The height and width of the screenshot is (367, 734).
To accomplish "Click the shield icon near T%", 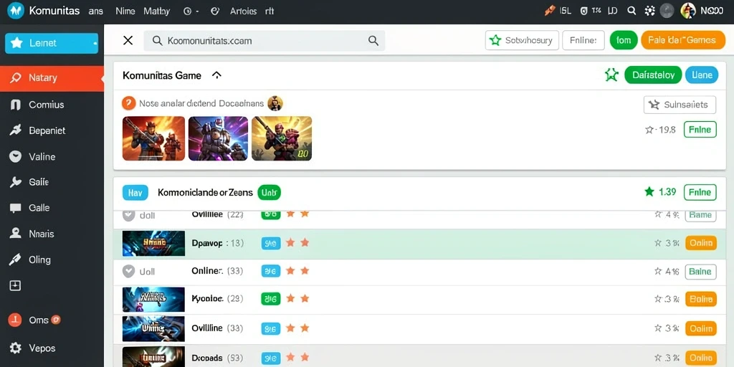I will tap(583, 11).
